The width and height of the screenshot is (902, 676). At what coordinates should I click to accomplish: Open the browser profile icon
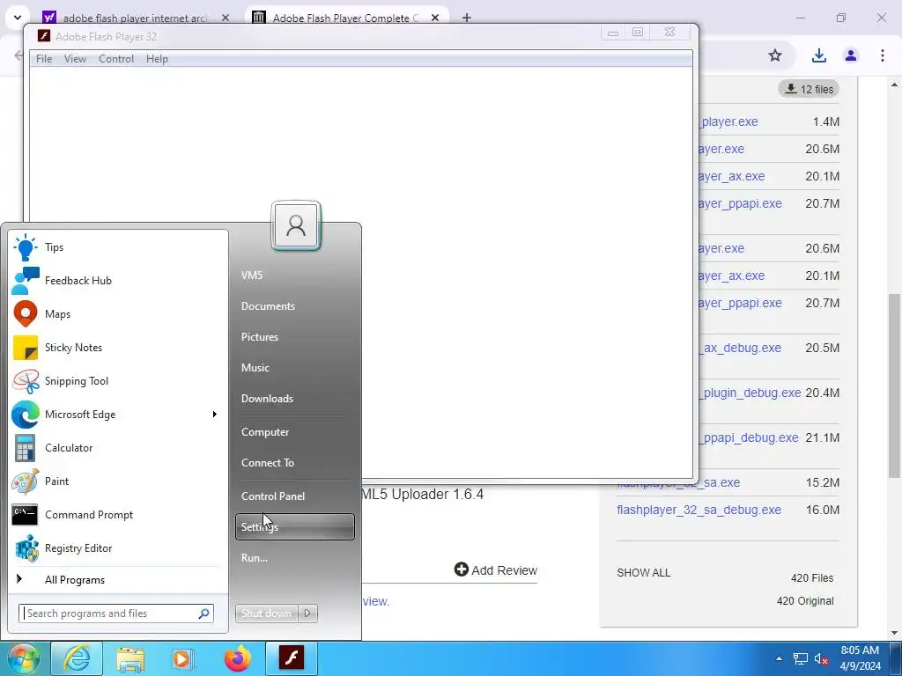pyautogui.click(x=851, y=55)
